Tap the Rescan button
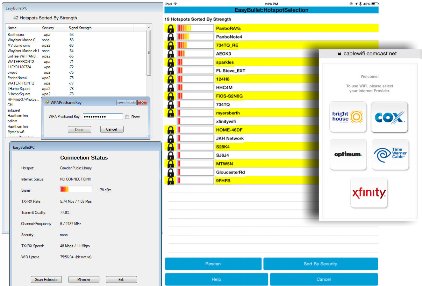 (213, 264)
